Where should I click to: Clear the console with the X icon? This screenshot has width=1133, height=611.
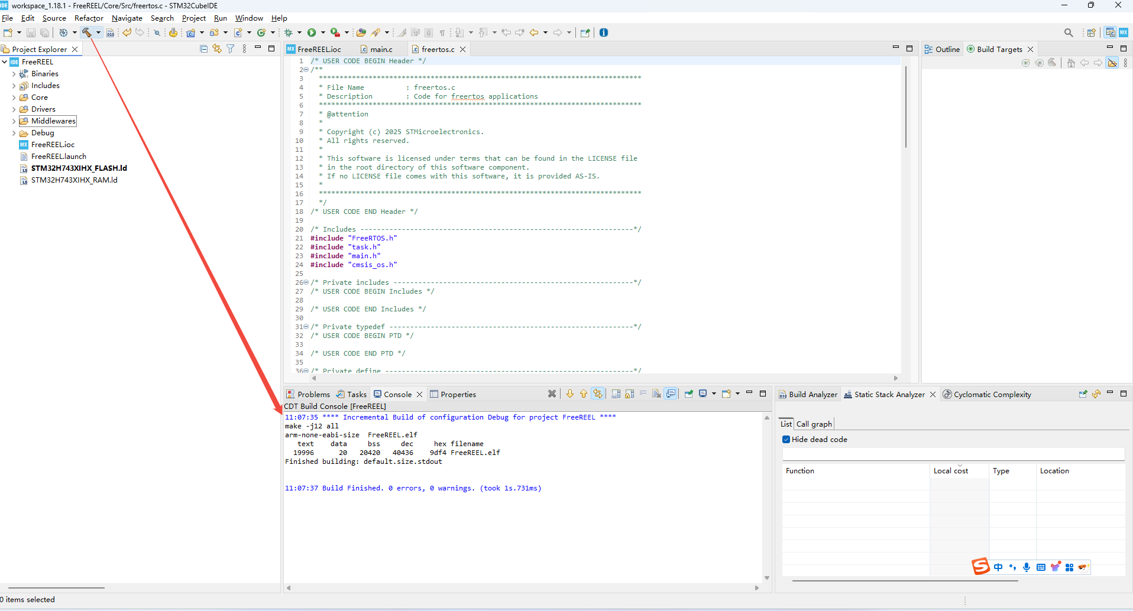click(x=552, y=394)
